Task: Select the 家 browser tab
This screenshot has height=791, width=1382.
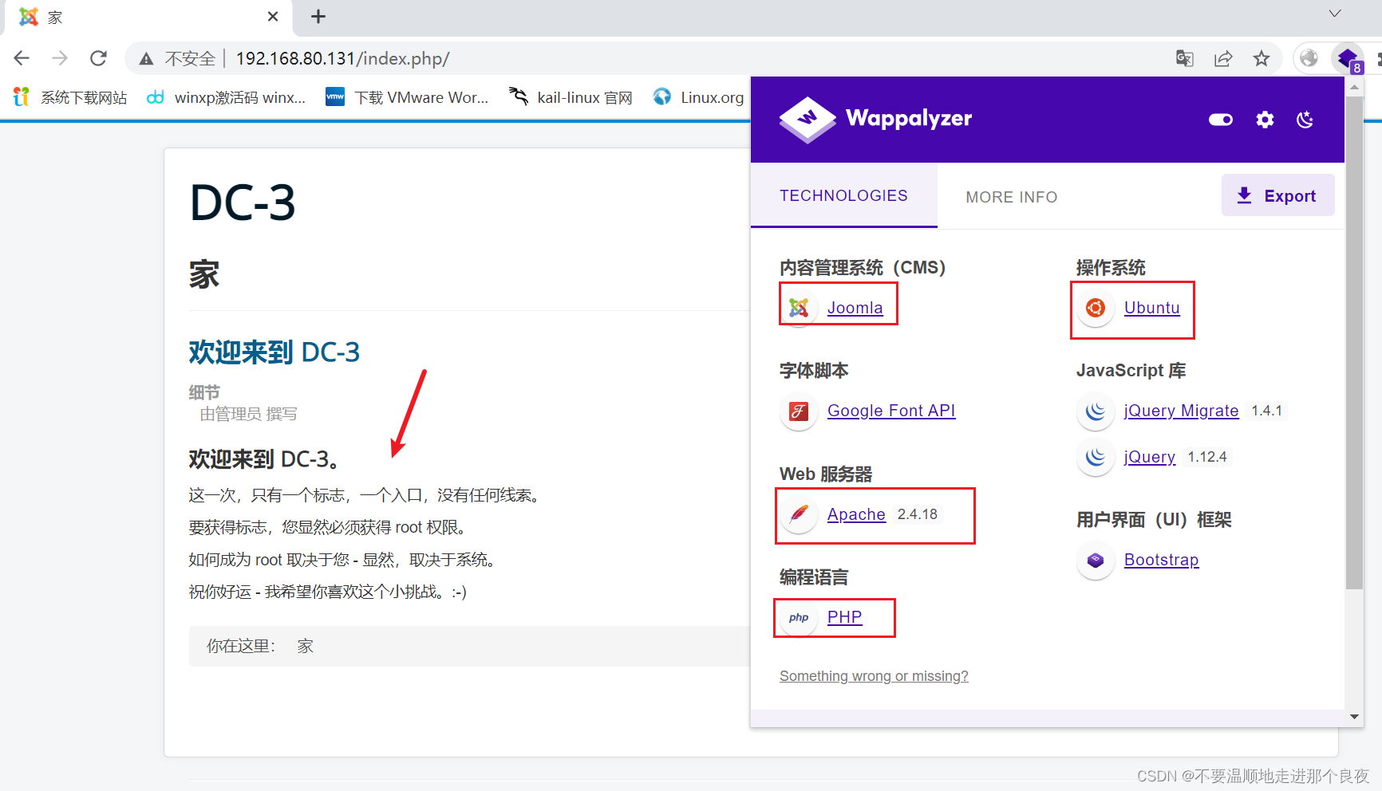Action: coord(148,17)
